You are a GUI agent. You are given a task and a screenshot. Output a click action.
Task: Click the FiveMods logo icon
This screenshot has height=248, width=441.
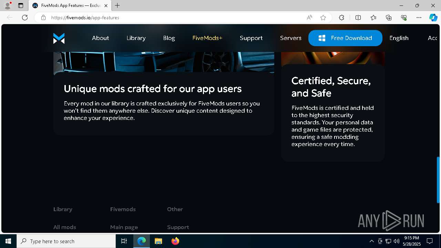(59, 38)
